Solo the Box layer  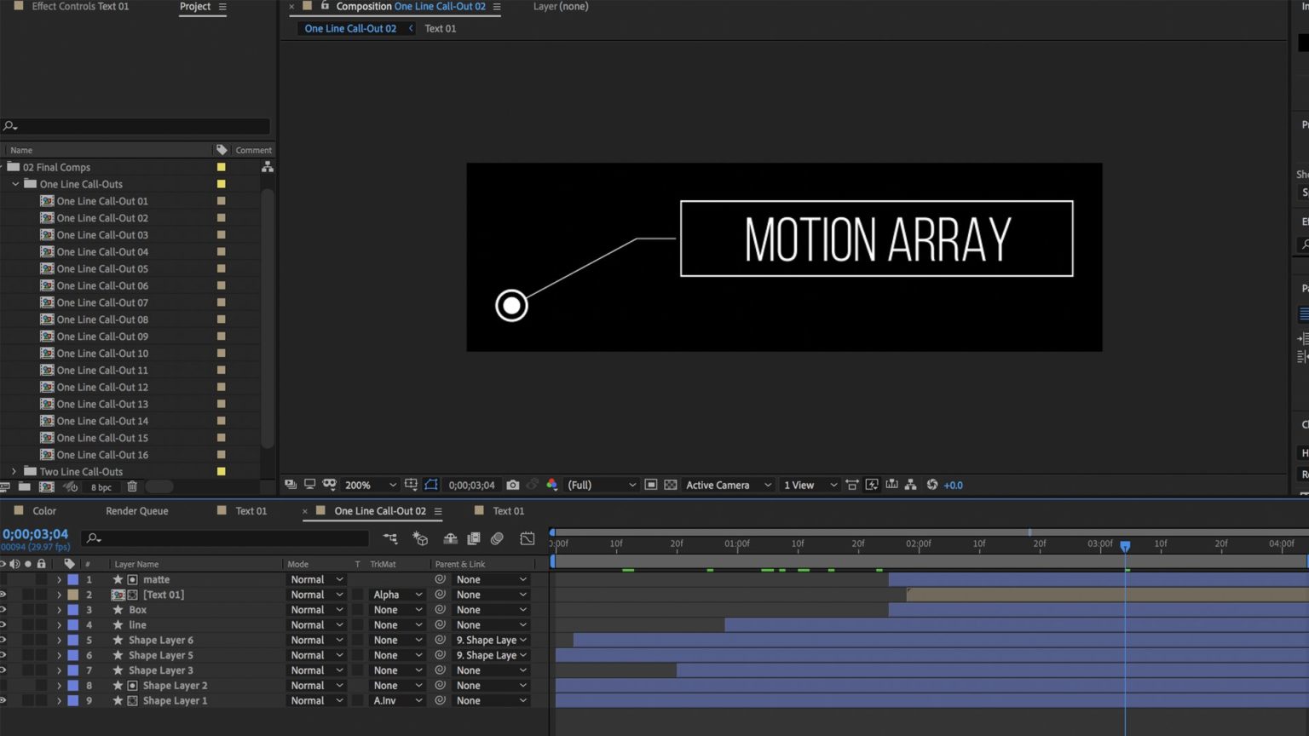(x=26, y=609)
